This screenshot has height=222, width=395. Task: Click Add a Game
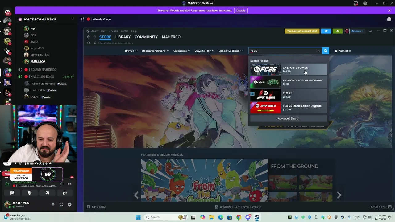click(96, 207)
